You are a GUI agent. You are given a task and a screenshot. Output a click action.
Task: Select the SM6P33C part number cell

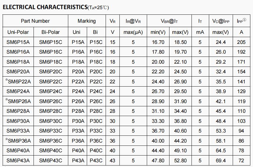click(x=51, y=131)
